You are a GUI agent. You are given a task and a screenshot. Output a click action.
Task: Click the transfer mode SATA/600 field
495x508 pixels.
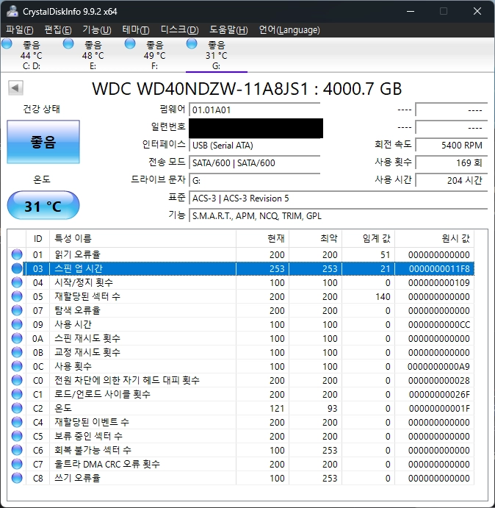255,162
